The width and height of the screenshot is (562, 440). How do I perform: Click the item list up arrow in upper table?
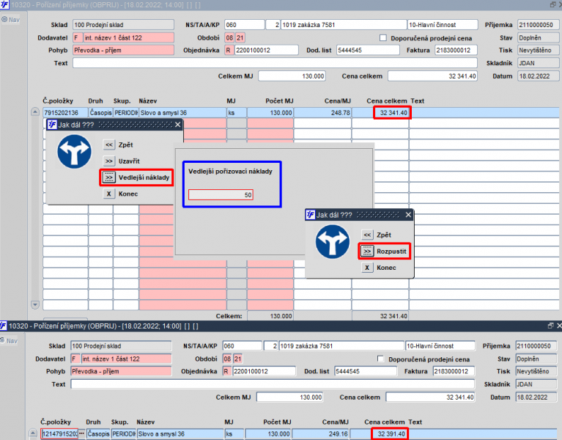tap(35, 111)
